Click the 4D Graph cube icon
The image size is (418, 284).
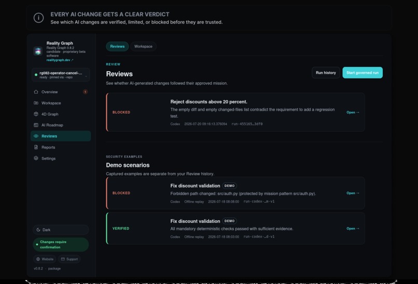36,114
